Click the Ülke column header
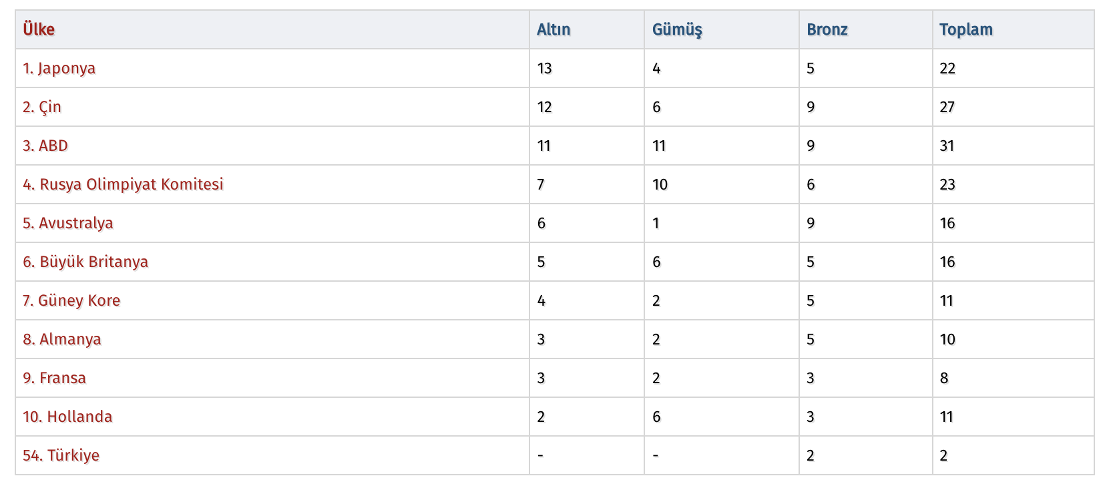1107x494 pixels. [x=39, y=29]
